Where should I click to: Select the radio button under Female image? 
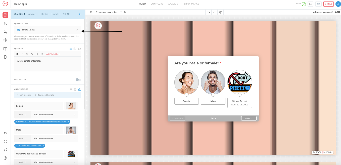(186, 95)
